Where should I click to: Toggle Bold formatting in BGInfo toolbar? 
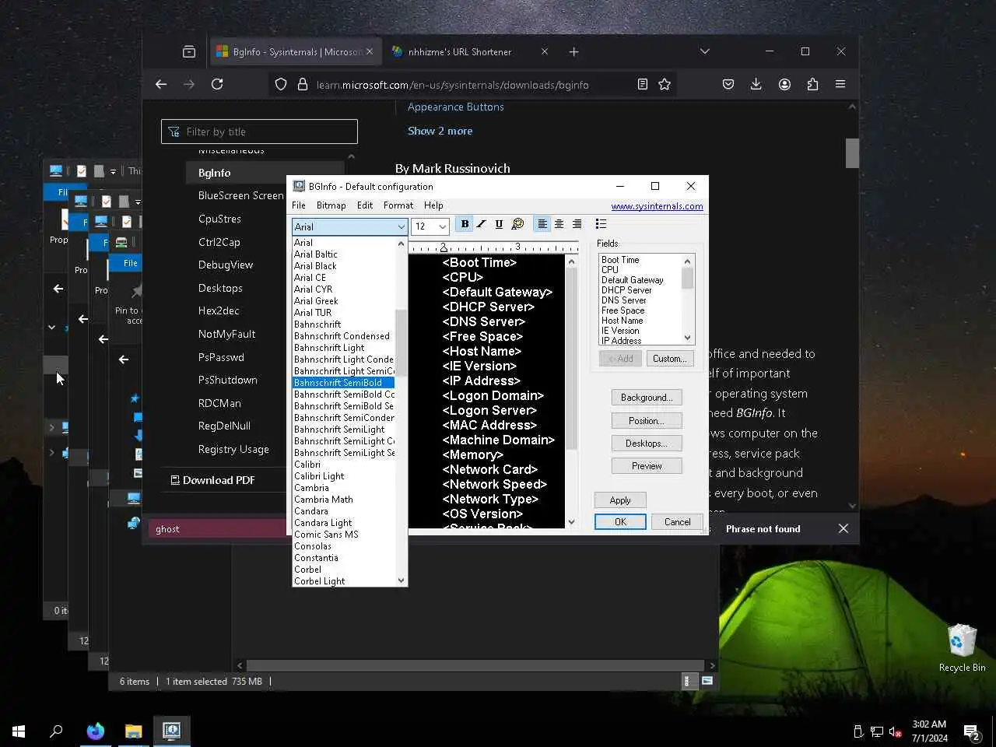[x=465, y=224]
